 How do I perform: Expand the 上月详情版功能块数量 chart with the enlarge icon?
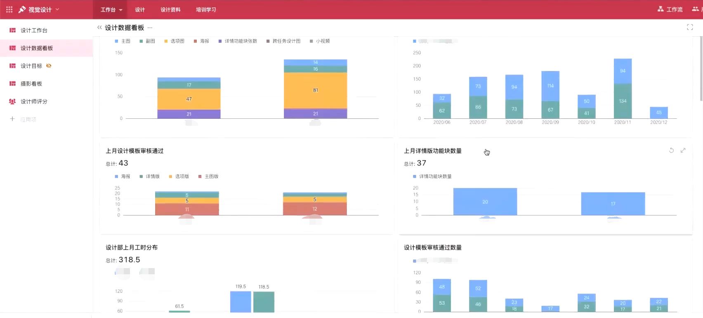click(x=683, y=151)
